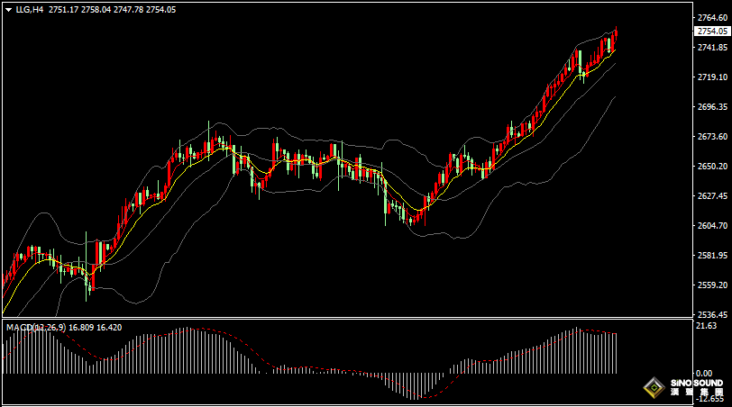Click the MACD 0.00 zero level label
Viewport: 732px width, 407px height.
tap(707, 373)
